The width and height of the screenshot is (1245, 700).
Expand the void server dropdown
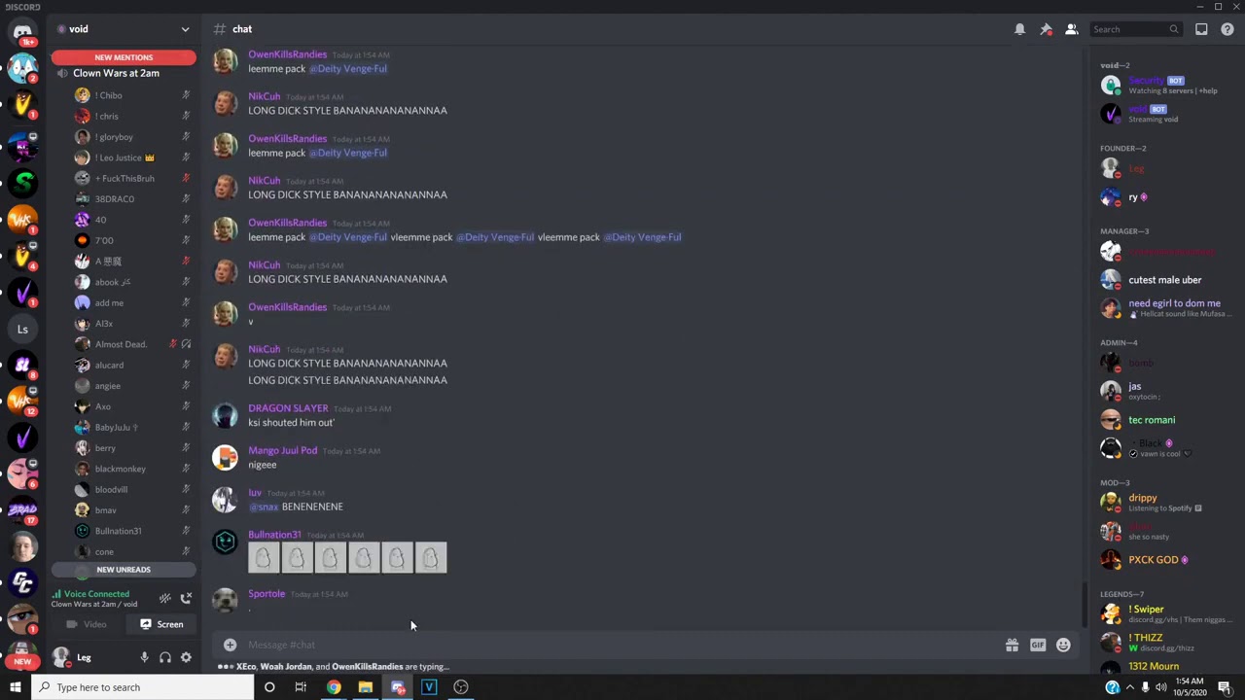click(x=185, y=29)
